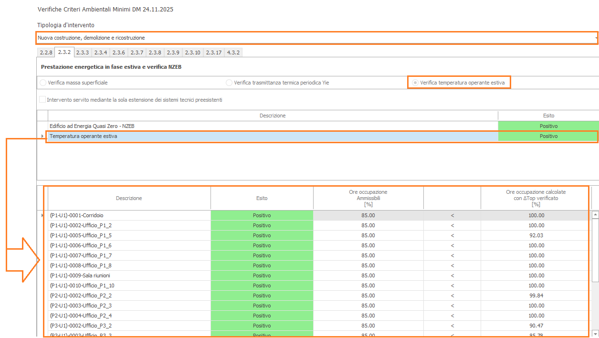Screen dimensions: 599x338
Task: Click the results table scroll down arrow
Action: pos(595,334)
